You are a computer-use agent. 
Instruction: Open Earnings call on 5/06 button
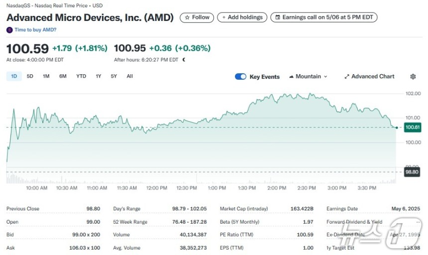323,17
